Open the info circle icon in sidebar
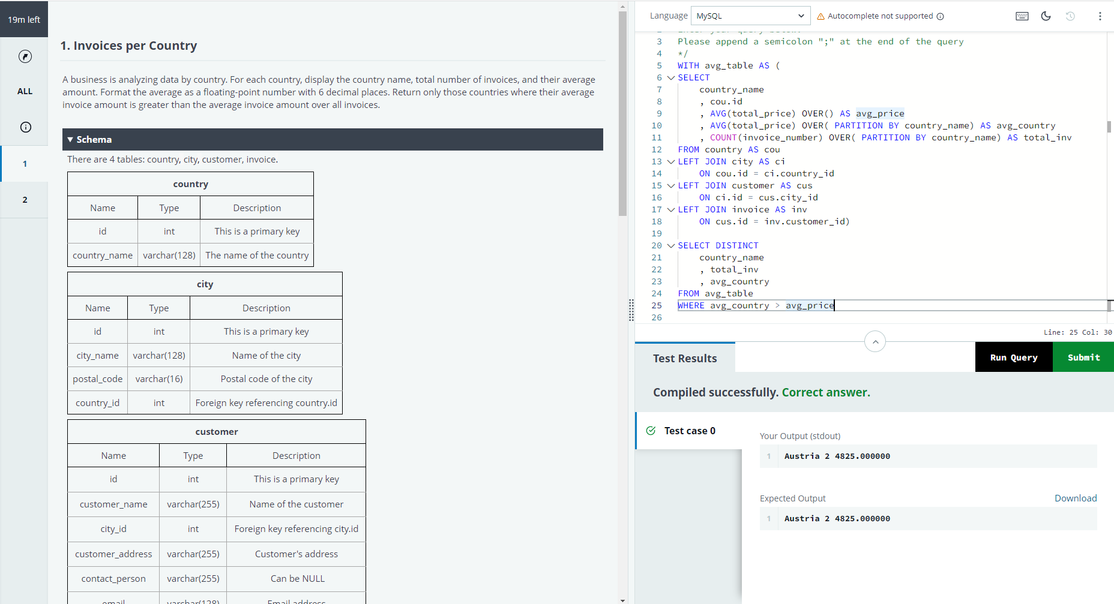1114x604 pixels. [x=26, y=127]
